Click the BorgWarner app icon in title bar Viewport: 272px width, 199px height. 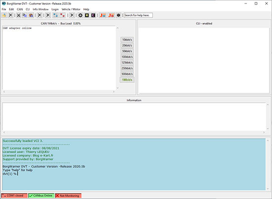click(x=4, y=3)
